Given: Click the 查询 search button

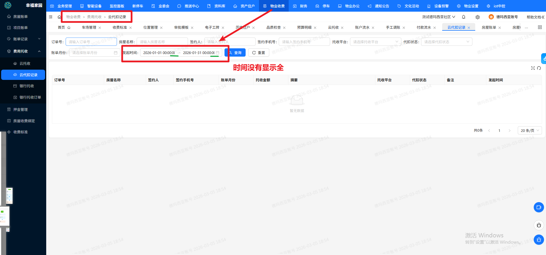Looking at the screenshot, I should (x=235, y=53).
